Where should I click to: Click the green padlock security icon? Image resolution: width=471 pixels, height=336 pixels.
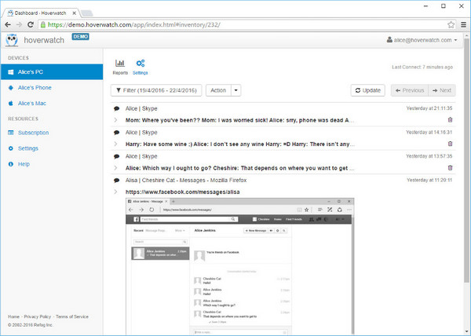point(43,24)
